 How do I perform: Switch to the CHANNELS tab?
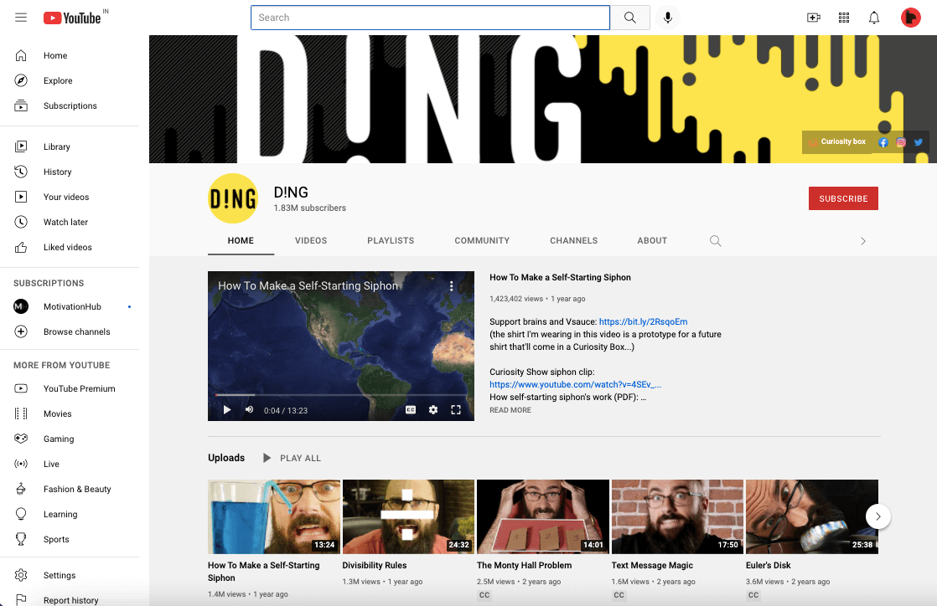click(573, 240)
